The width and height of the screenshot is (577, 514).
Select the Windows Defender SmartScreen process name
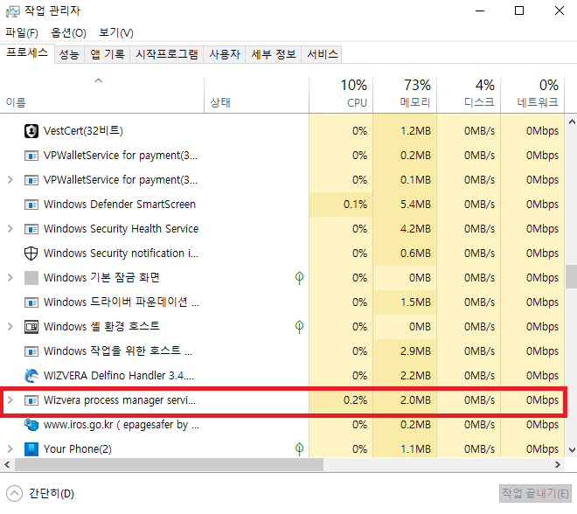point(120,205)
